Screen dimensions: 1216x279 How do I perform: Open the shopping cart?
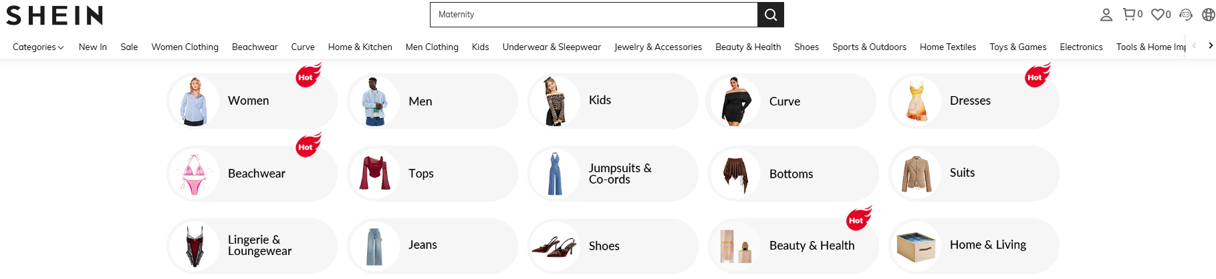(x=1129, y=14)
